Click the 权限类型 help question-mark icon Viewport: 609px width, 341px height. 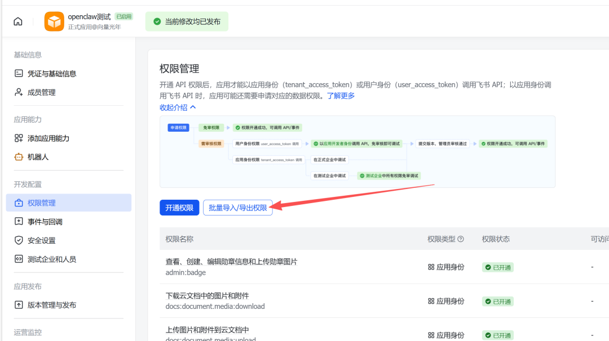[x=460, y=239]
